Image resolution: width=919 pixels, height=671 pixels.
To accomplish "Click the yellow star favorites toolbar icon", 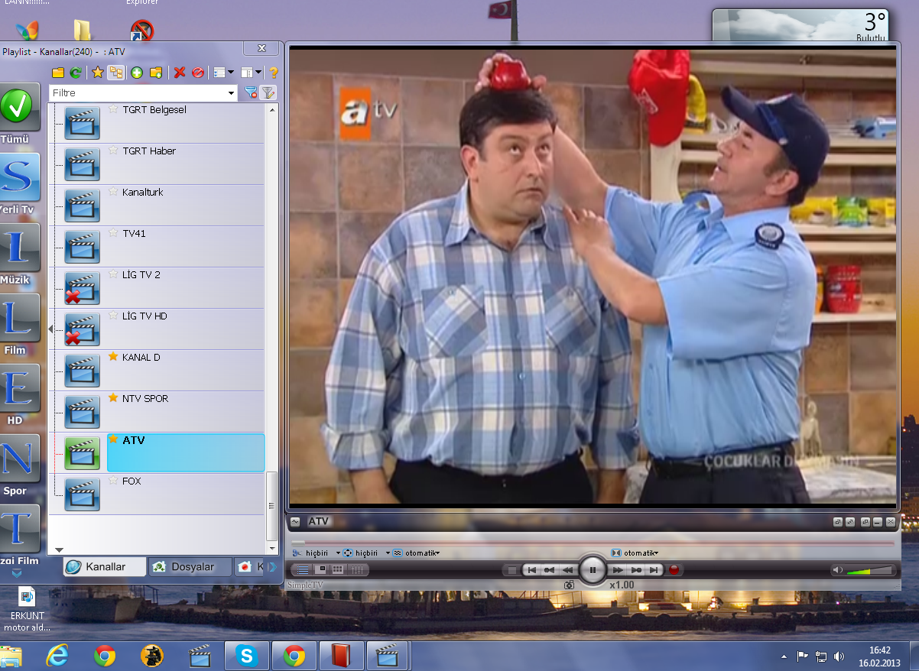I will pyautogui.click(x=98, y=73).
